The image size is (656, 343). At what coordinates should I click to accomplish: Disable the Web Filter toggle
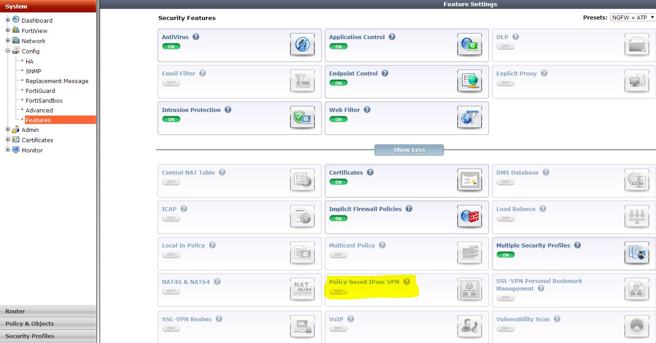pyautogui.click(x=338, y=120)
